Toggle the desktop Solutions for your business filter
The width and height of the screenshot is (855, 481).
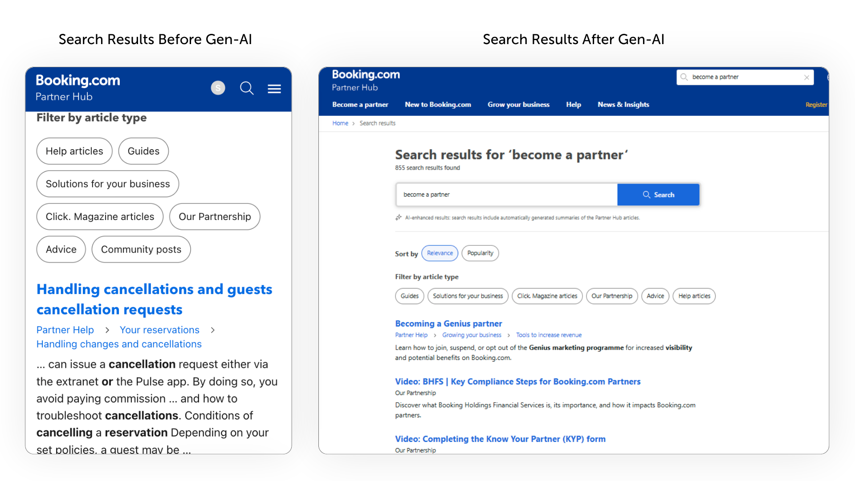click(468, 296)
